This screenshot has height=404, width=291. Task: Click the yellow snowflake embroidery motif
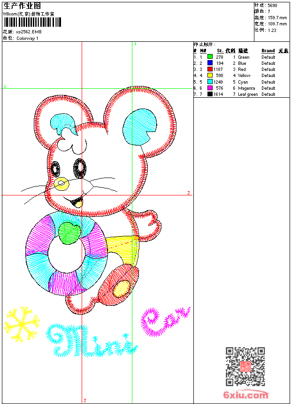point(22,324)
